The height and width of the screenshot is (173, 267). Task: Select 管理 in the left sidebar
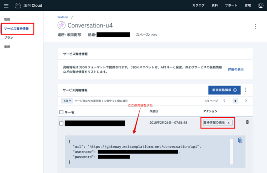pos(7,20)
